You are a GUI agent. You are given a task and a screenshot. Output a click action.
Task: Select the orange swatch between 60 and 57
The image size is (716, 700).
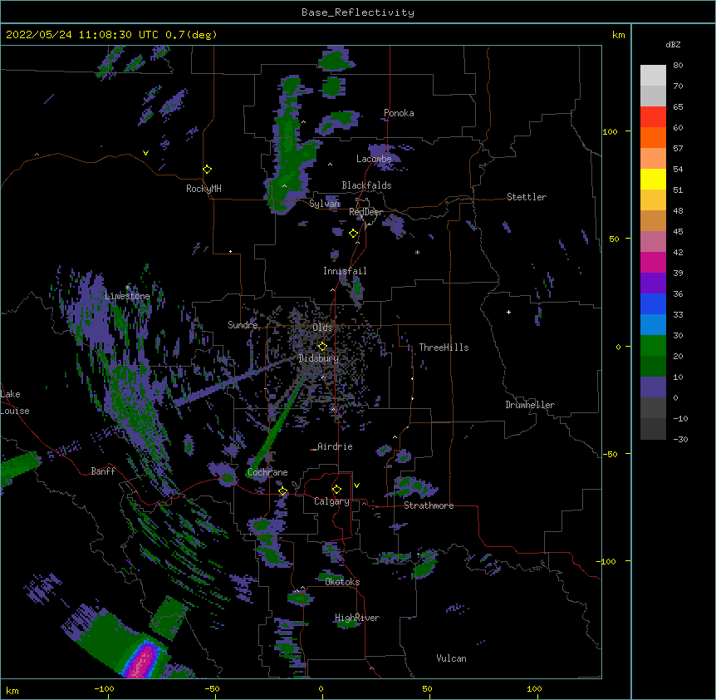point(653,138)
